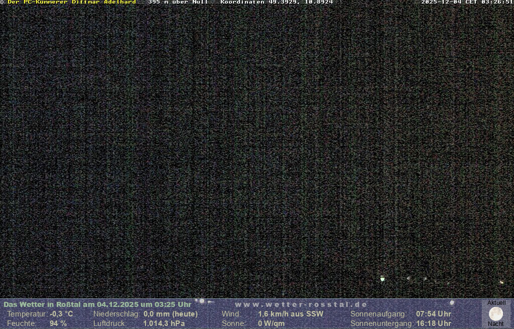This screenshot has height=329, width=514.
Task: Click the center of the dark webcam image
Action: point(257,150)
